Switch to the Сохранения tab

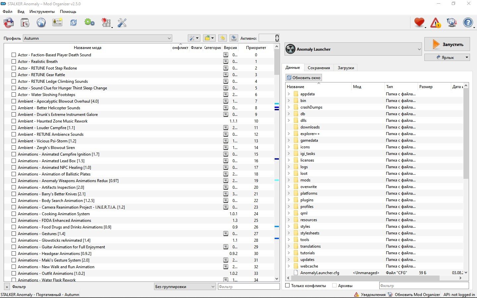pyautogui.click(x=319, y=68)
